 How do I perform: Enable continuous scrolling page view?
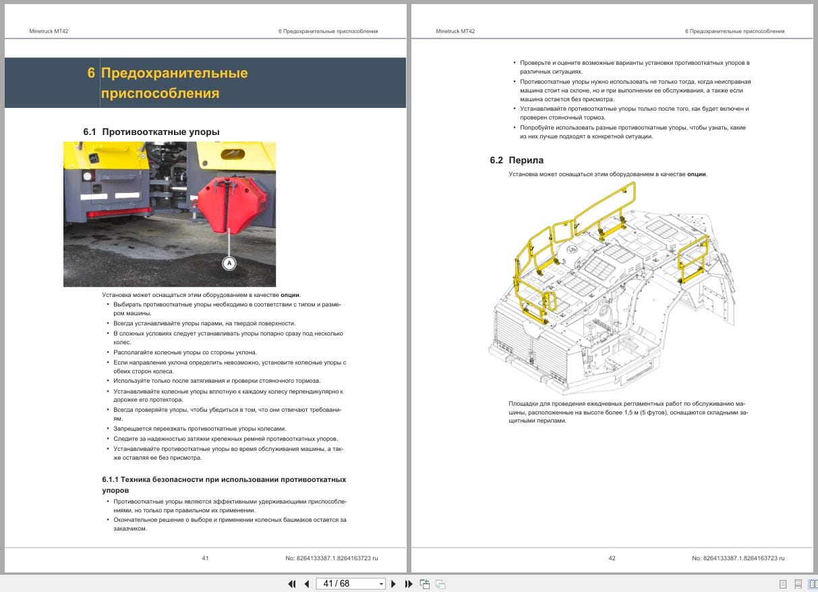798,584
